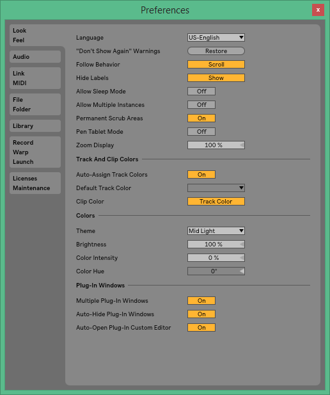Click the "Colors" section heading
The height and width of the screenshot is (395, 330).
85,216
